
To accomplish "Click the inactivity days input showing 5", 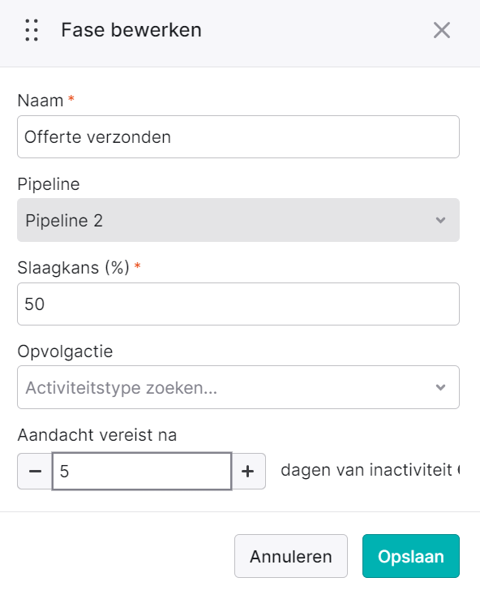I will pyautogui.click(x=142, y=472).
